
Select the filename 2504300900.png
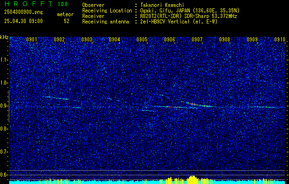click(23, 12)
